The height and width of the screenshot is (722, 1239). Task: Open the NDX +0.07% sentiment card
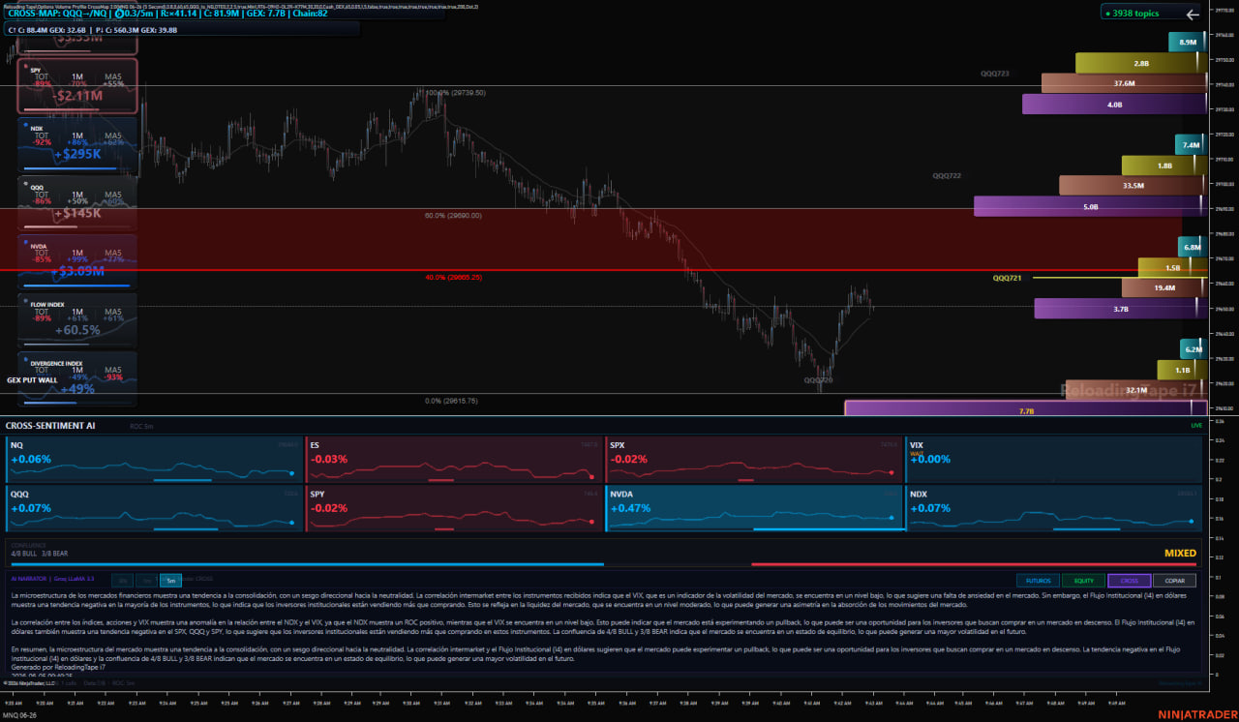click(1054, 508)
